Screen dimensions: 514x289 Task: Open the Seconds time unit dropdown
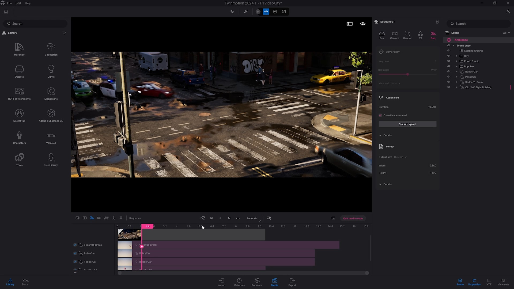tap(253, 219)
